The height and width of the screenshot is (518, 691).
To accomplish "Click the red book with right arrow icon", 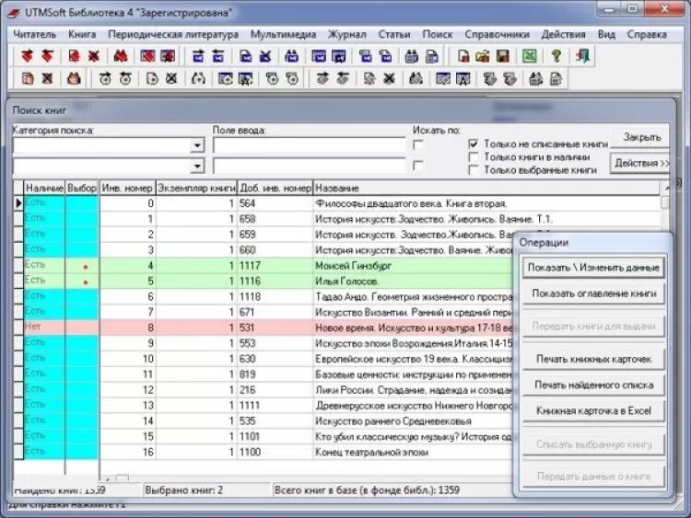I will (x=28, y=56).
